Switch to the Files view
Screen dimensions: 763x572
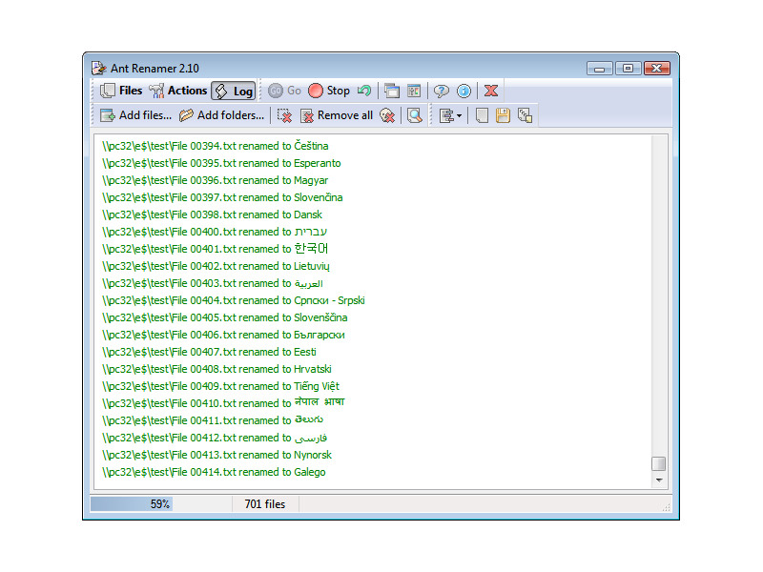click(121, 91)
